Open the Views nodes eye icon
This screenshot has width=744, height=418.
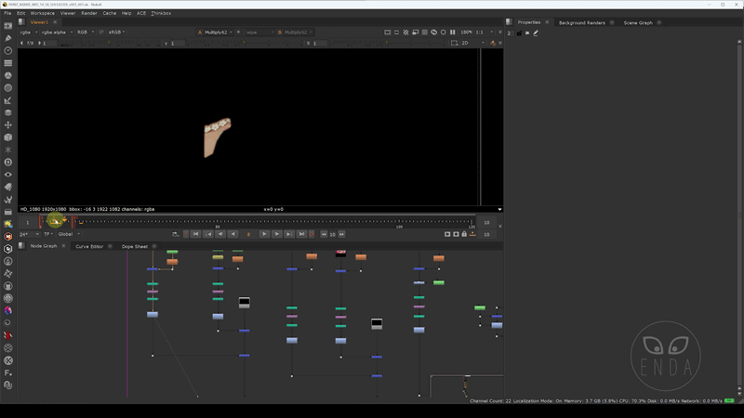8,175
